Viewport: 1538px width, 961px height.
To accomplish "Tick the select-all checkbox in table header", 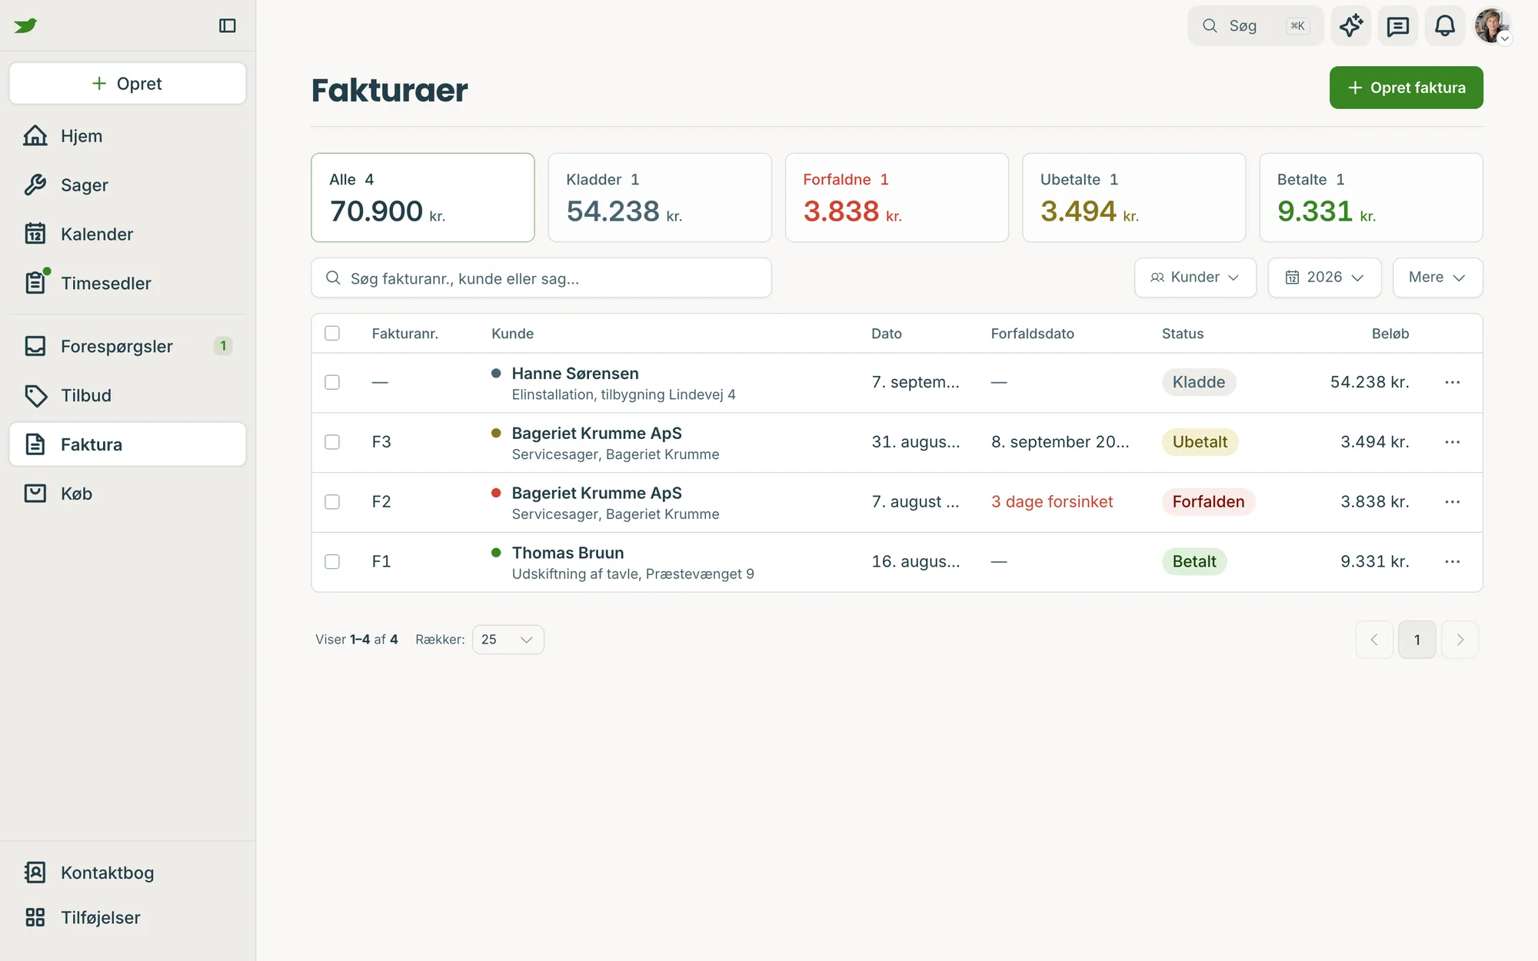I will [332, 333].
